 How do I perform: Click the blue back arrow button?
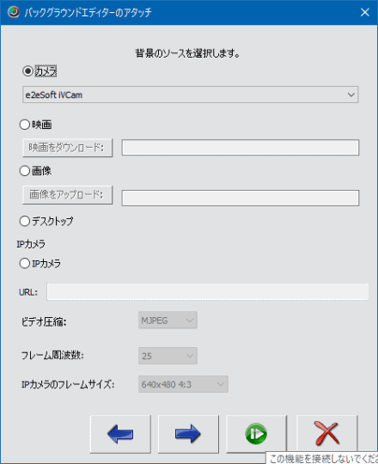click(x=120, y=434)
